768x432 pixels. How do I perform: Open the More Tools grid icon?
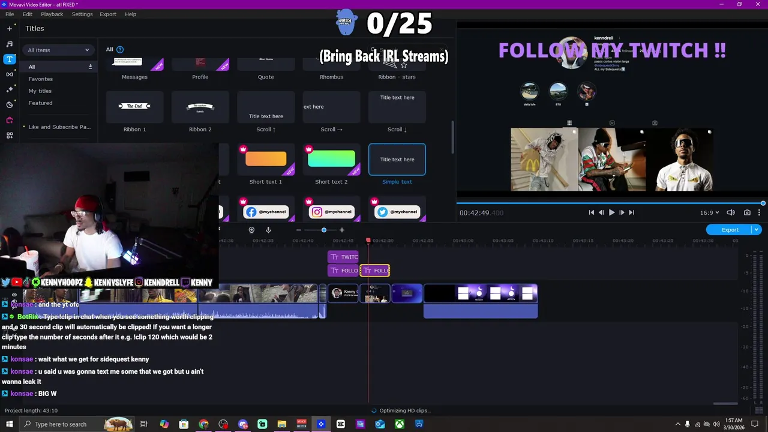[9, 136]
